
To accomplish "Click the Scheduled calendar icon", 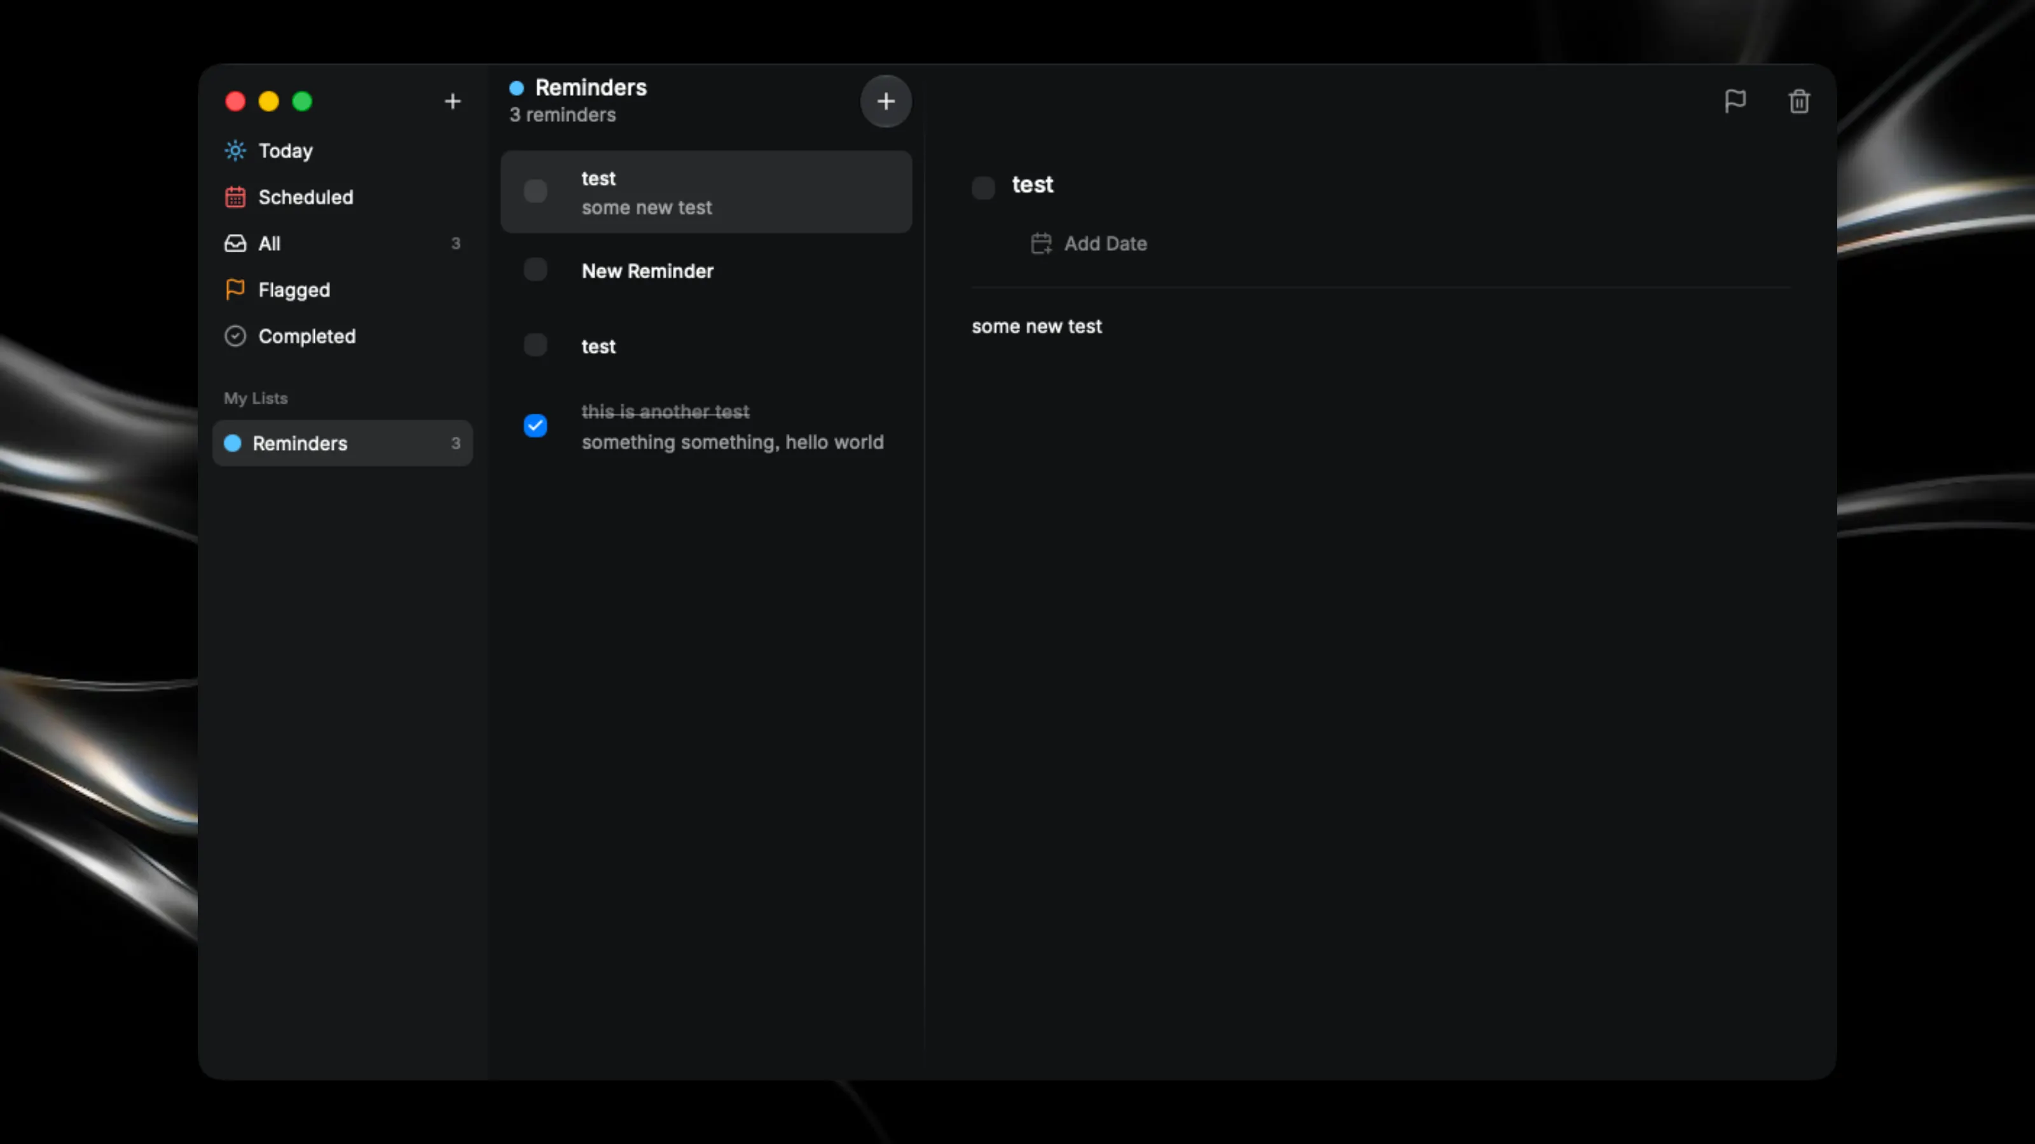I will [x=235, y=196].
